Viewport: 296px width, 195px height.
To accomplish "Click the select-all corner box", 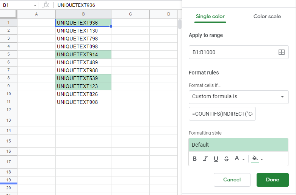I will [8, 14].
